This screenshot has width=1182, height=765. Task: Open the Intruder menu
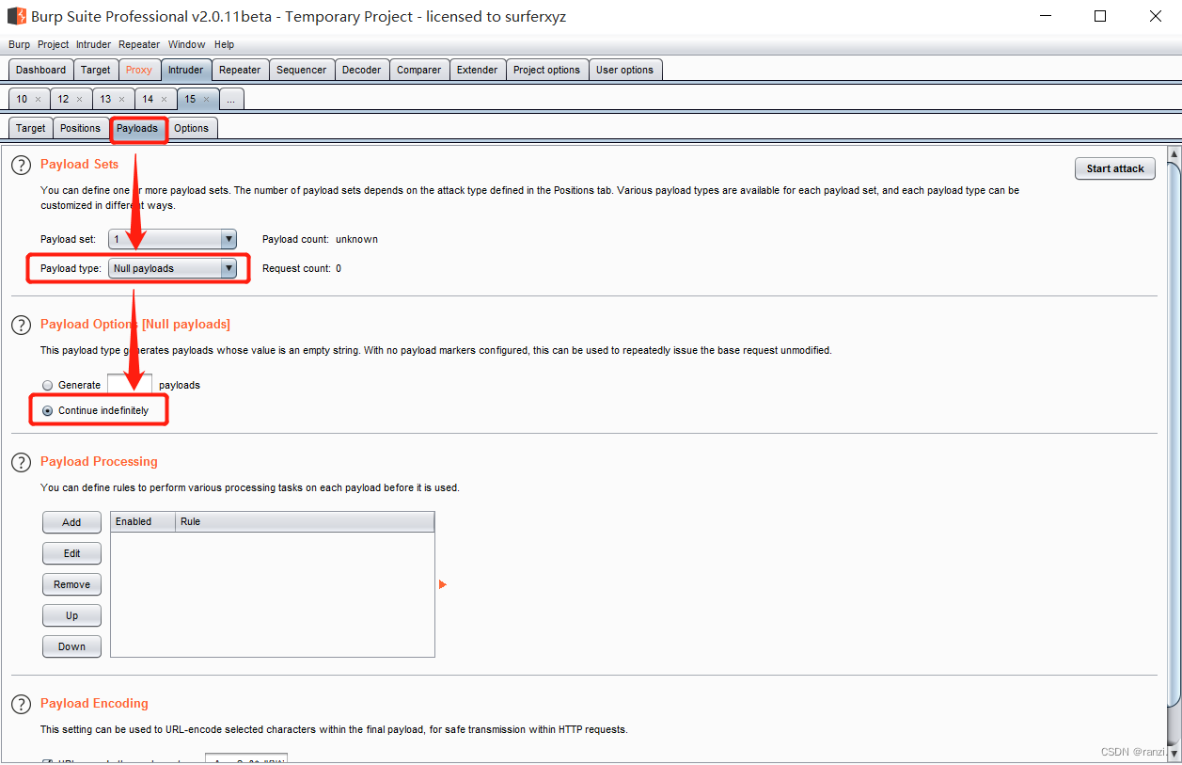pyautogui.click(x=93, y=44)
